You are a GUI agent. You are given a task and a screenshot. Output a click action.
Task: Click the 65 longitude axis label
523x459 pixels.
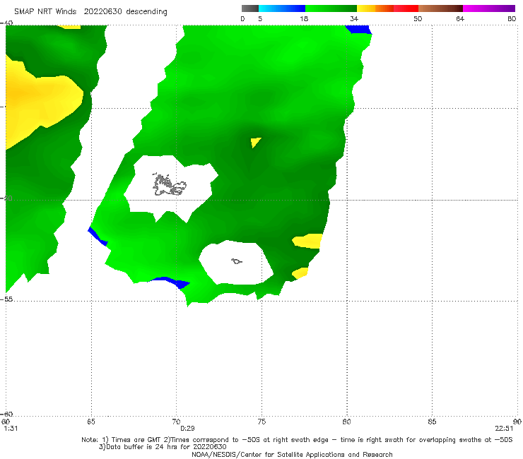pyautogui.click(x=91, y=422)
